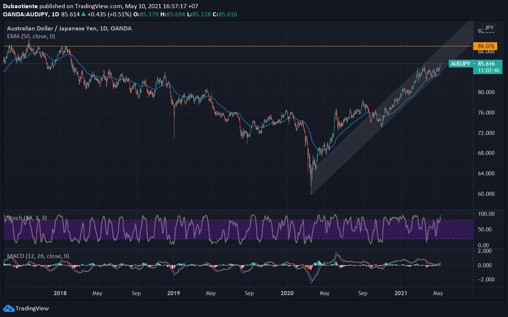
Task: Select the orange horizontal resistance line
Action: pyautogui.click(x=237, y=46)
